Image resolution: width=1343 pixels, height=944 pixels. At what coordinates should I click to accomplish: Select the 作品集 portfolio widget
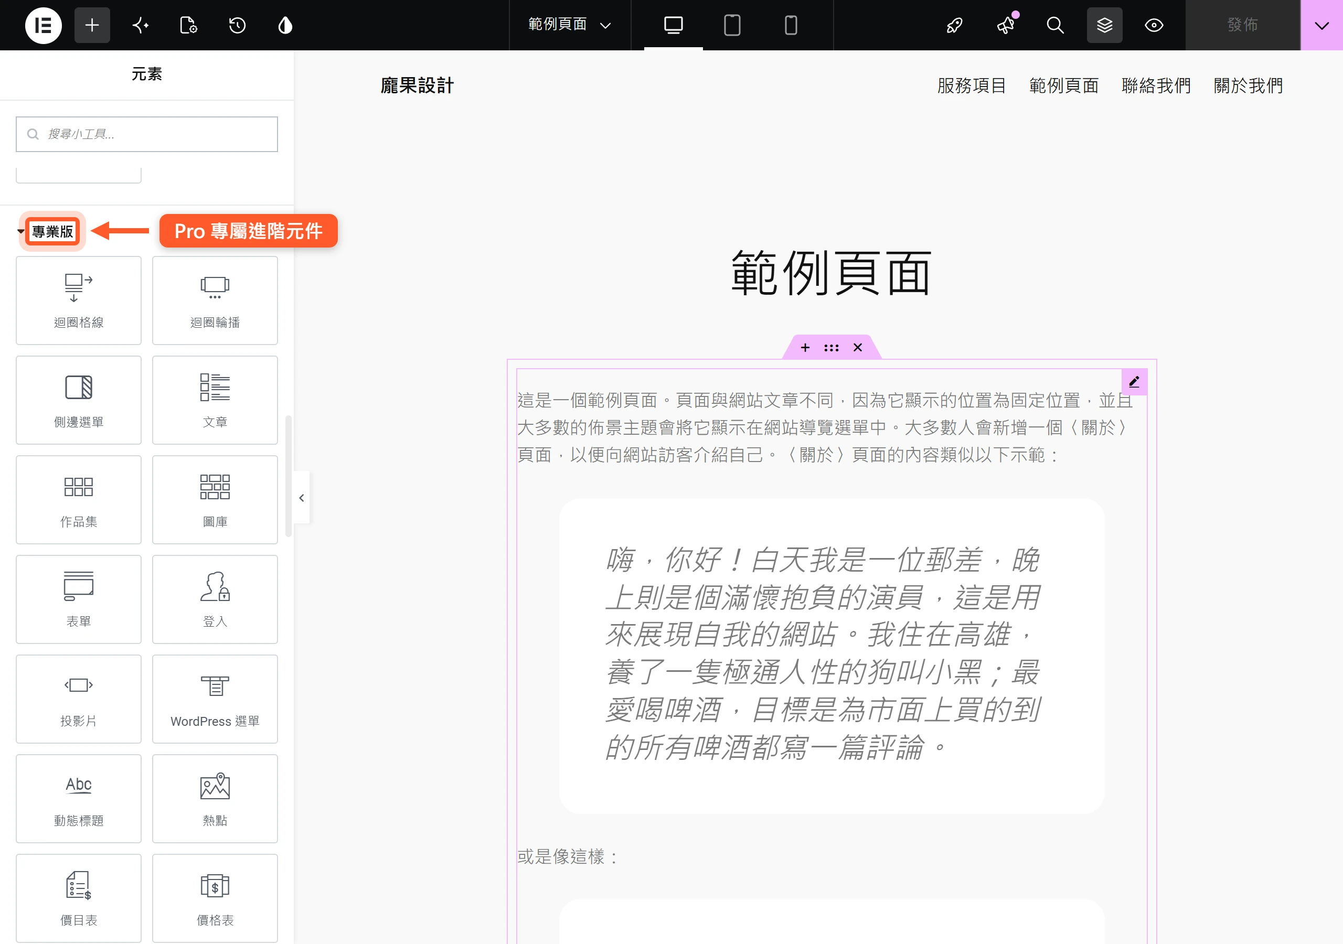(x=78, y=500)
